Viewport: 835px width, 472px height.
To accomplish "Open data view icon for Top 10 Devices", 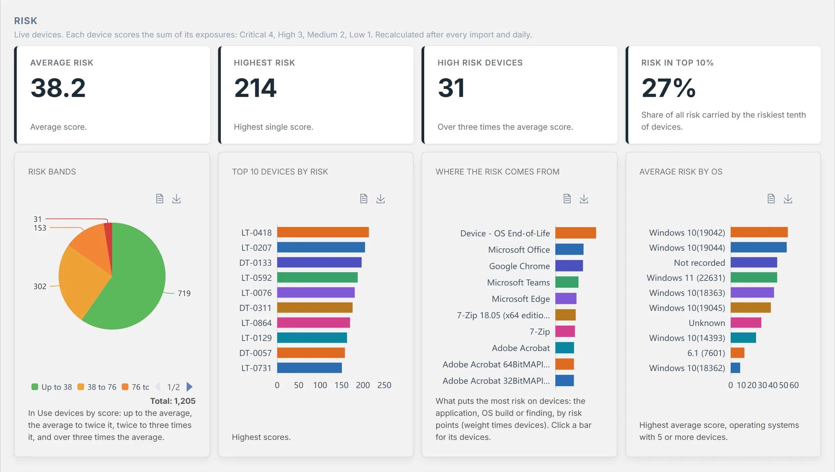I will 364,199.
